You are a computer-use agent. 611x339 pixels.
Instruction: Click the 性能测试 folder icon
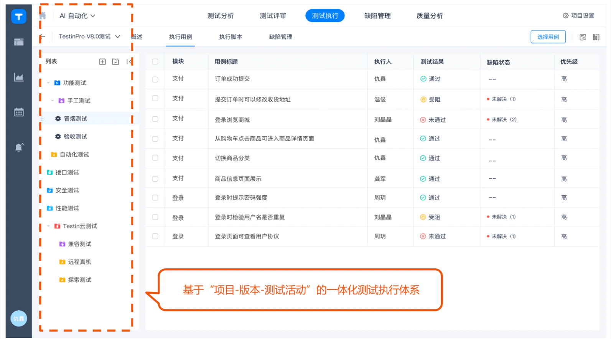coord(50,208)
